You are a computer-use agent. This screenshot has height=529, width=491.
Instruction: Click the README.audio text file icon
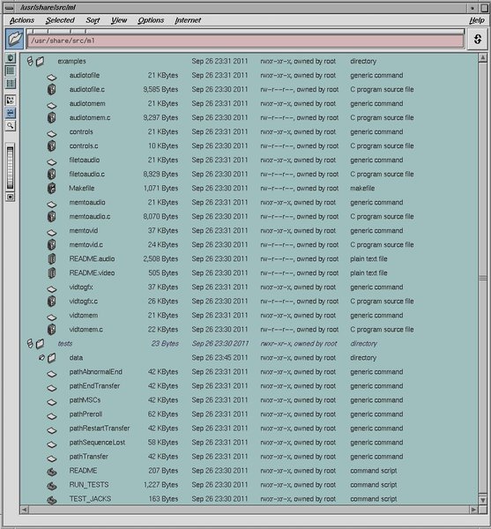52,258
